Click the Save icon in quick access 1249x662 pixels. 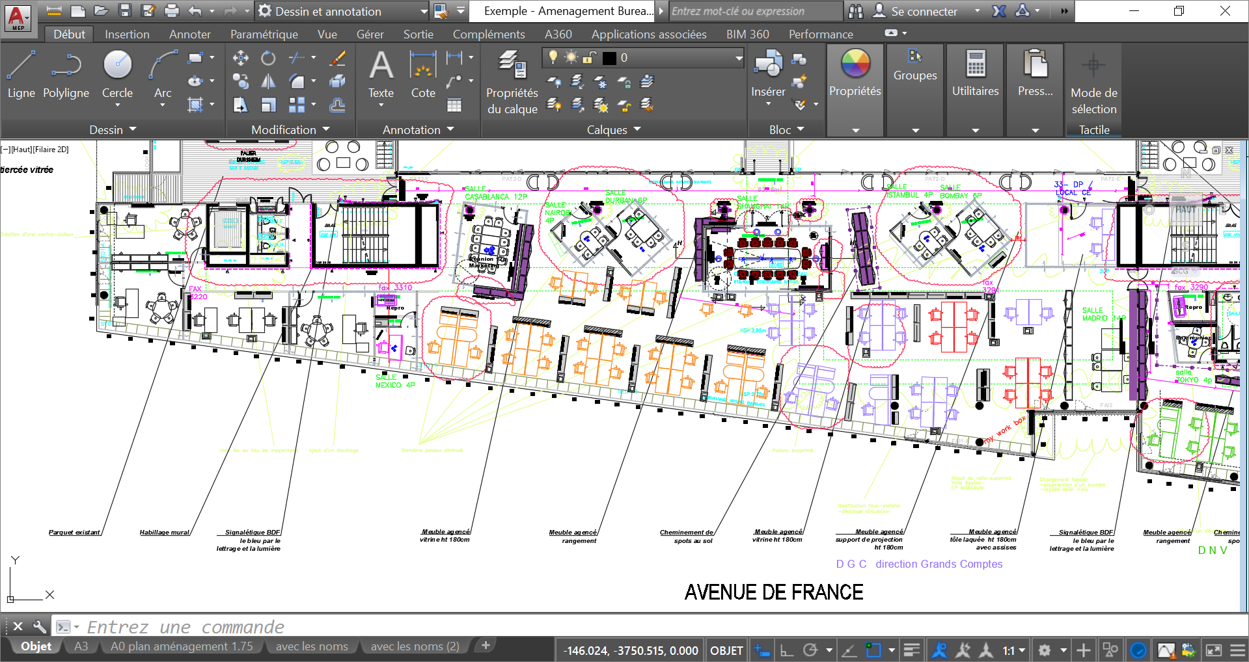(x=124, y=11)
